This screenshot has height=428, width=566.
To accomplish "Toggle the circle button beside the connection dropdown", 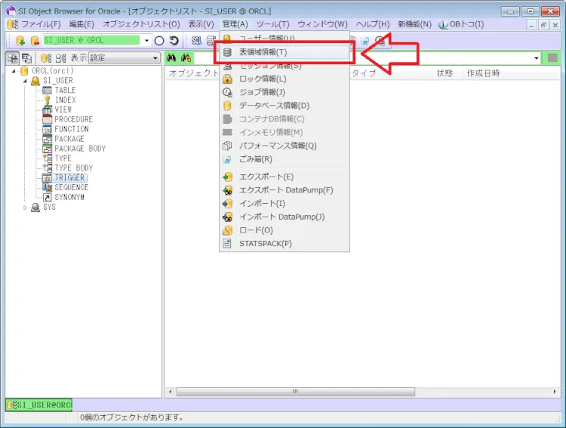I will [159, 41].
